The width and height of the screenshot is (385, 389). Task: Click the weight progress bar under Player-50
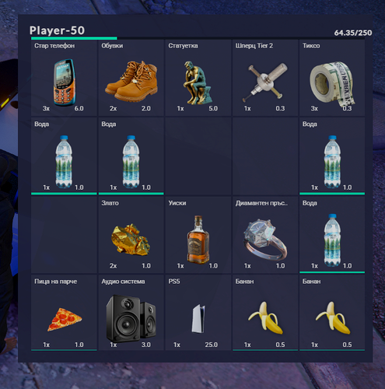(x=198, y=38)
